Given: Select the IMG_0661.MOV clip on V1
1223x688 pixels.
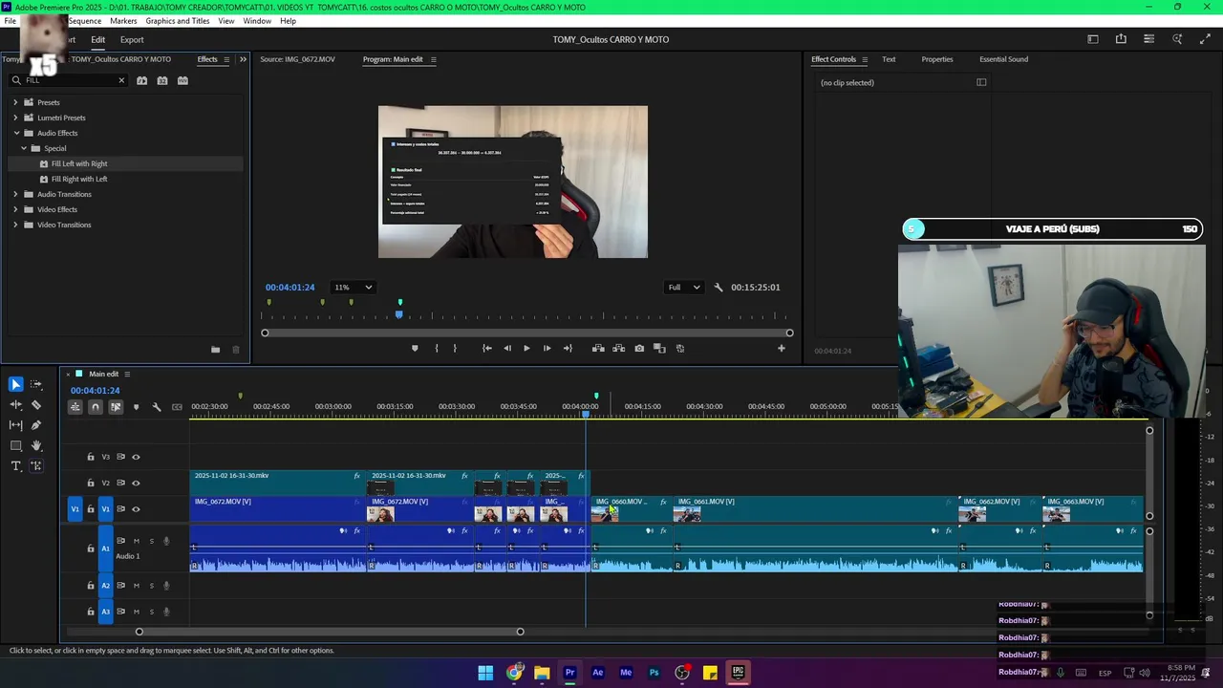Looking at the screenshot, I should (815, 509).
